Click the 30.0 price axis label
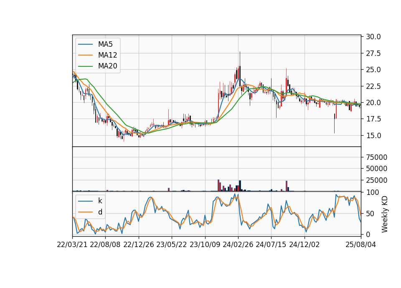Screen dimensions: 401x288 [x=373, y=37]
